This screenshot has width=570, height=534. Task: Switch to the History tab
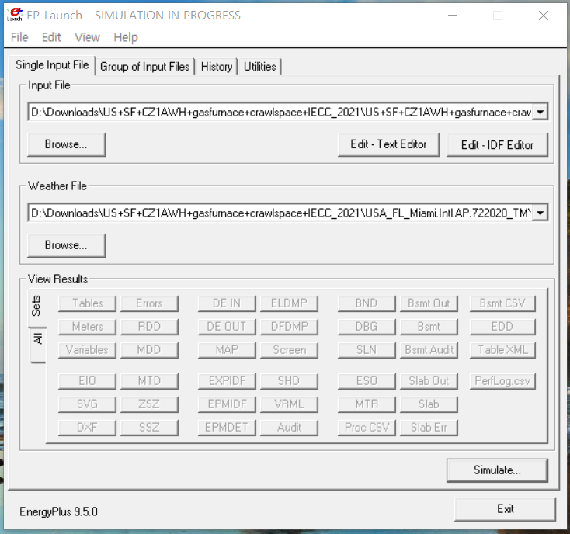point(217,67)
